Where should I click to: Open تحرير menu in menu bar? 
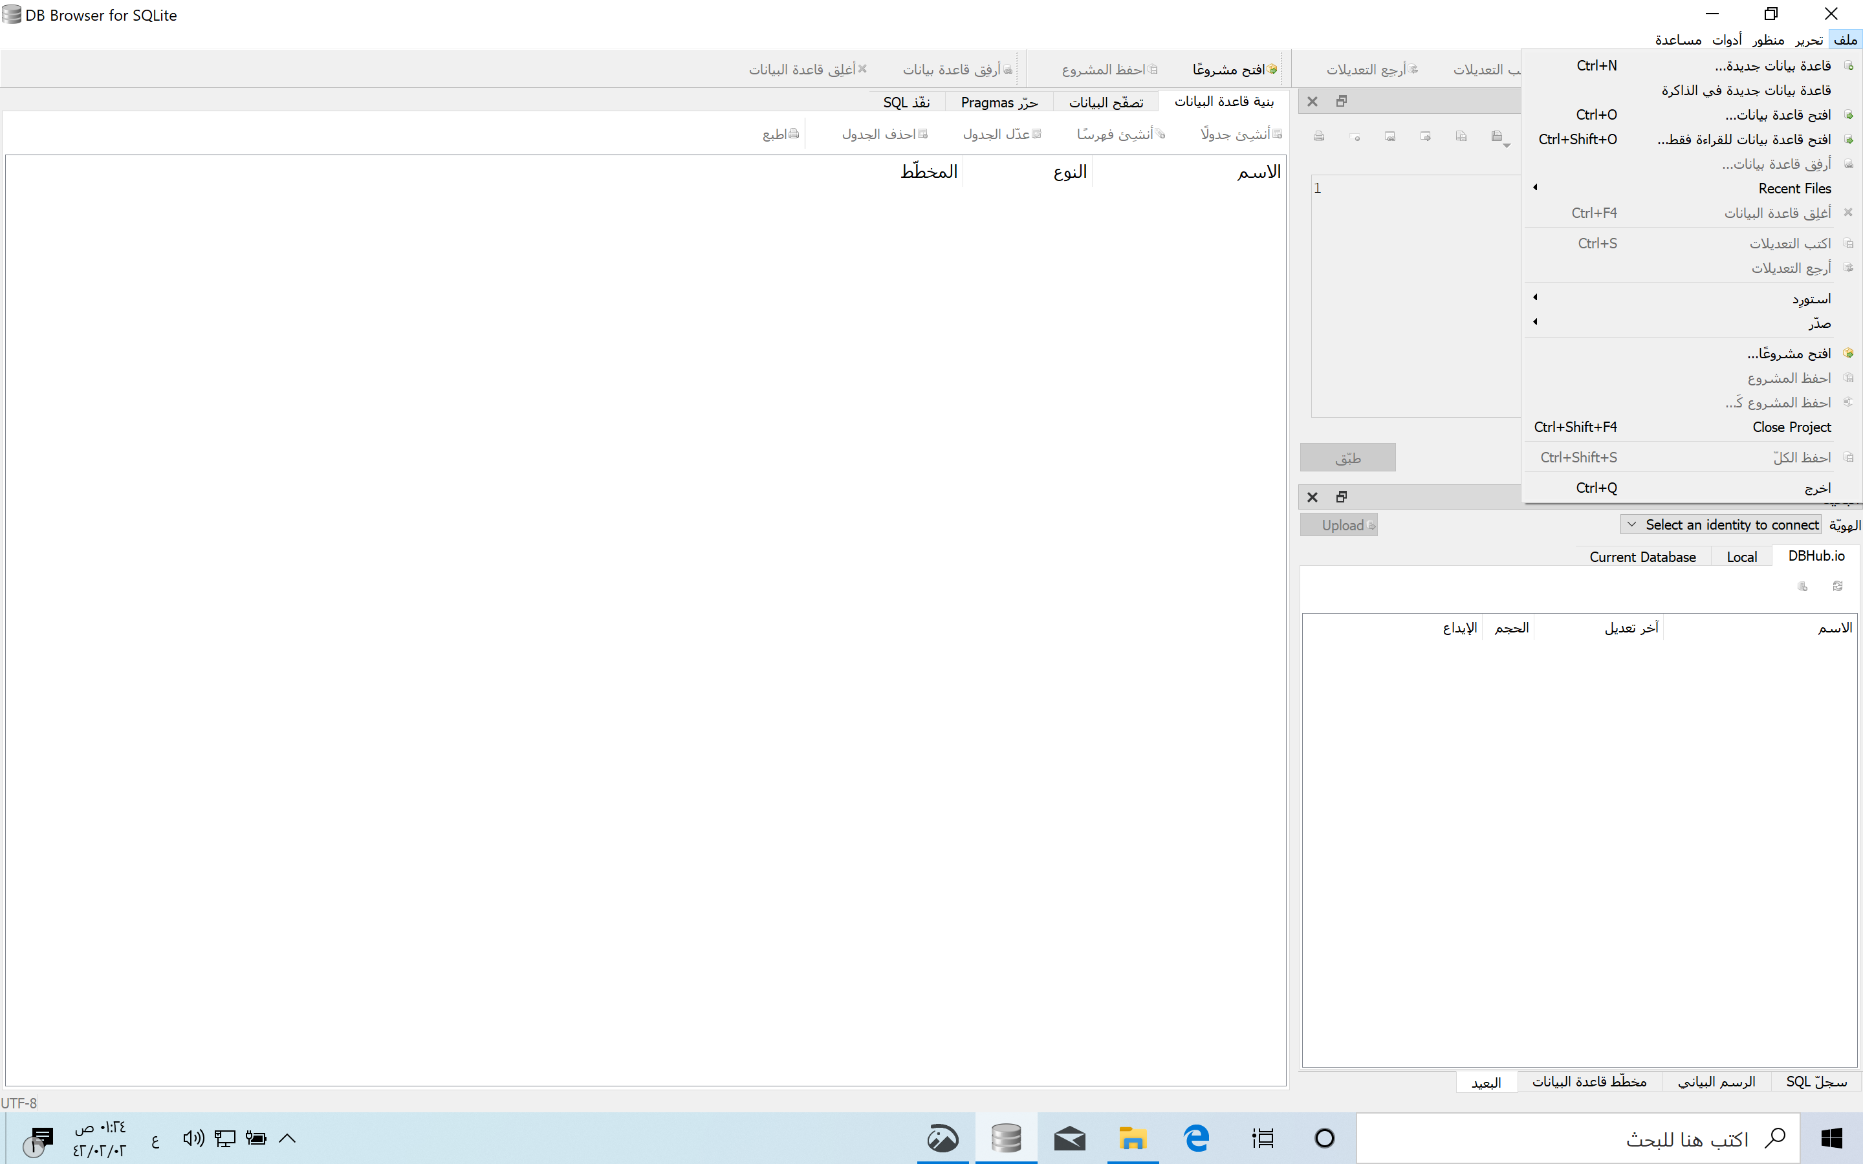point(1809,39)
